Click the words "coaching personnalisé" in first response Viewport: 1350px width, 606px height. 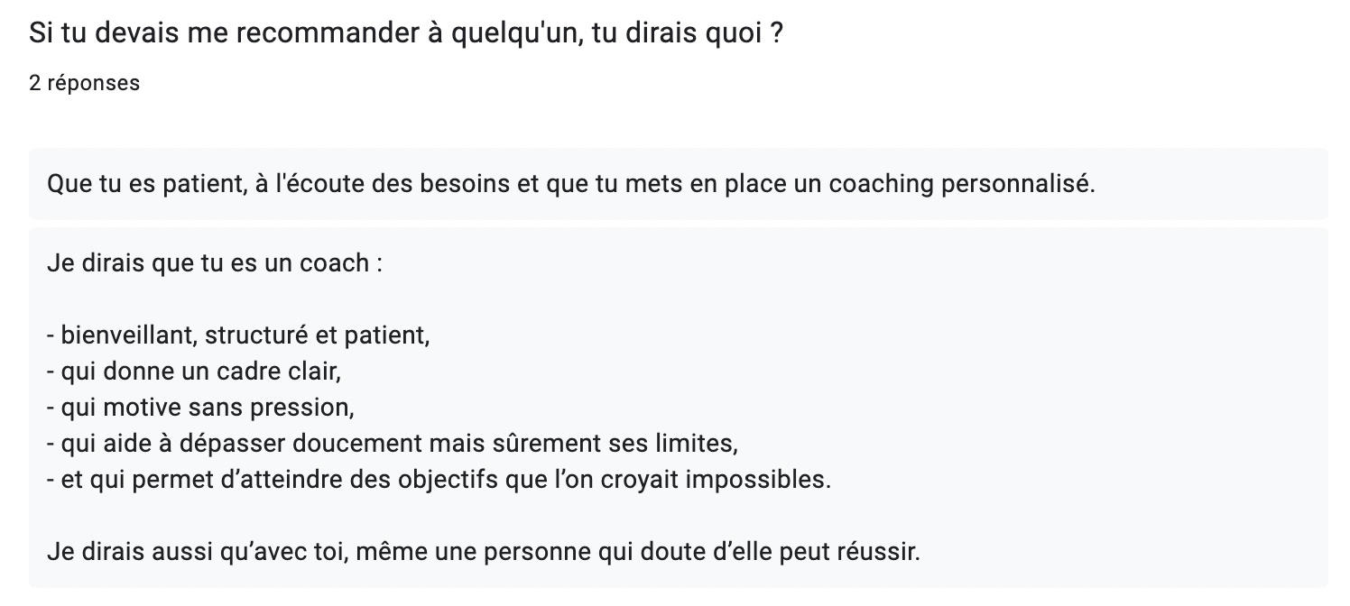coord(961,185)
